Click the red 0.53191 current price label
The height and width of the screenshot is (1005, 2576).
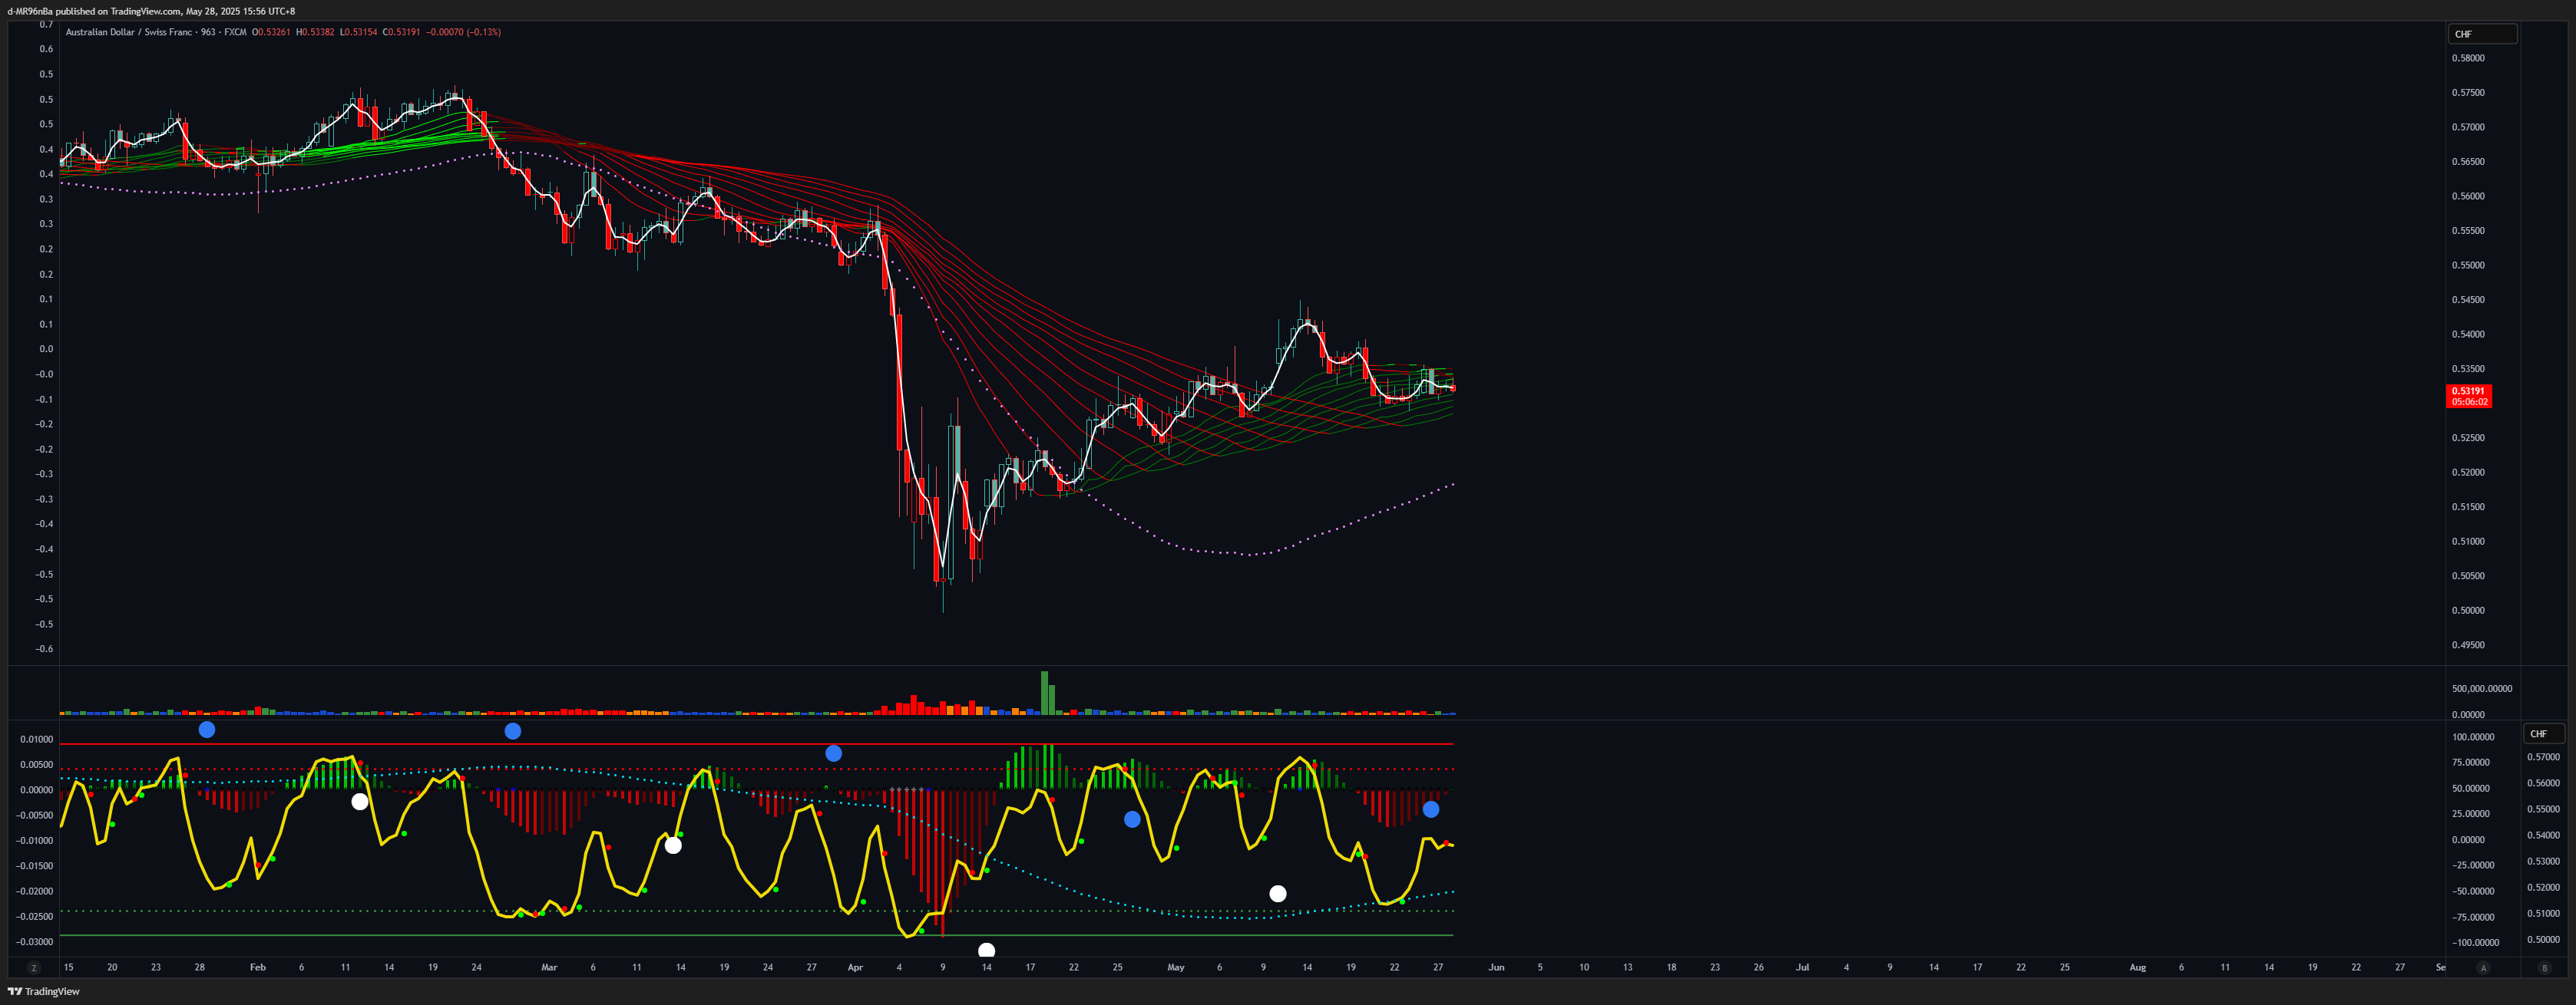point(2468,390)
